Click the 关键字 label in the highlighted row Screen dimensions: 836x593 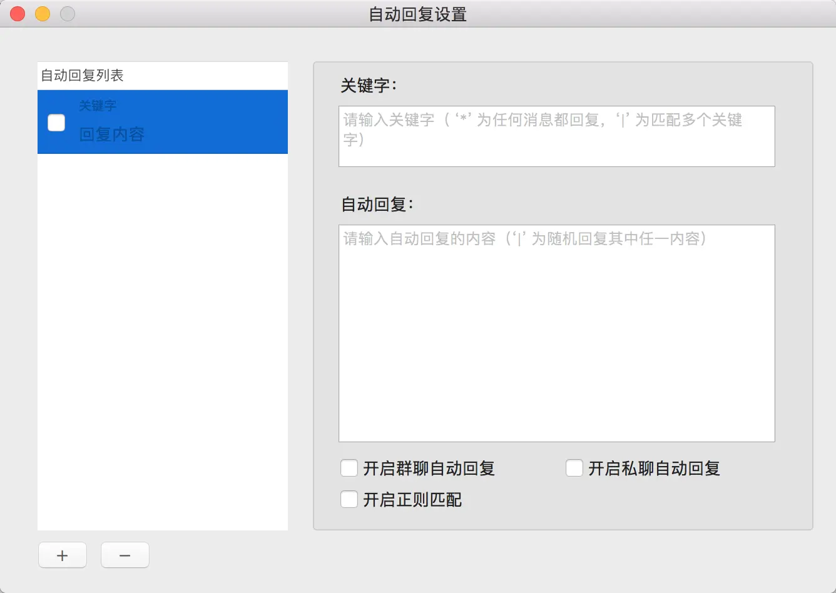click(x=98, y=106)
